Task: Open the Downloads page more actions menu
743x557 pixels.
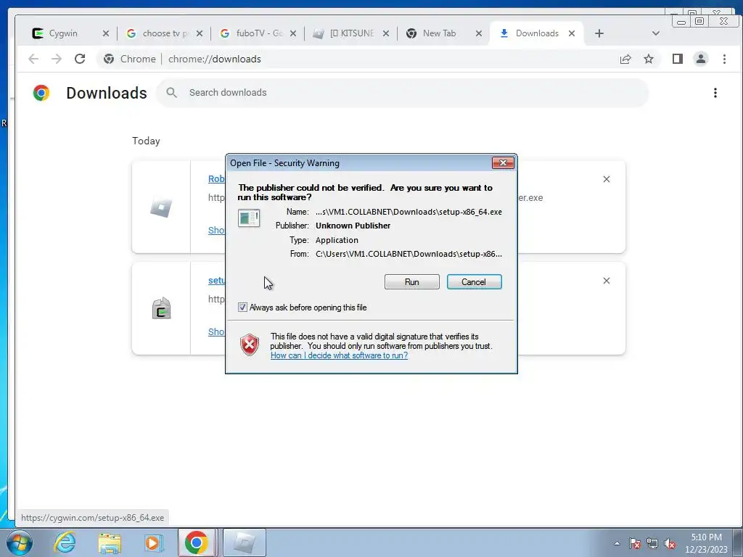Action: tap(715, 93)
